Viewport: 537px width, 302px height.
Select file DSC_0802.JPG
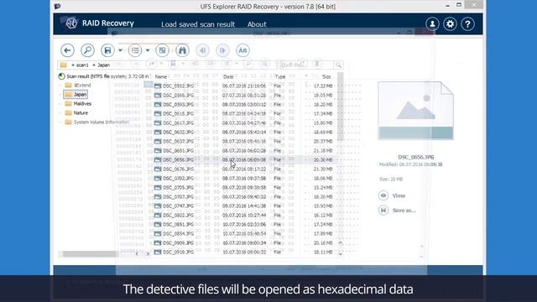[178, 216]
